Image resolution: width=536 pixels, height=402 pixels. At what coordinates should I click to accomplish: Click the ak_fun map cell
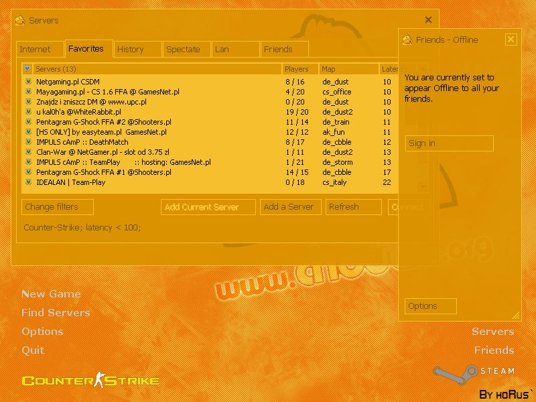click(x=333, y=132)
